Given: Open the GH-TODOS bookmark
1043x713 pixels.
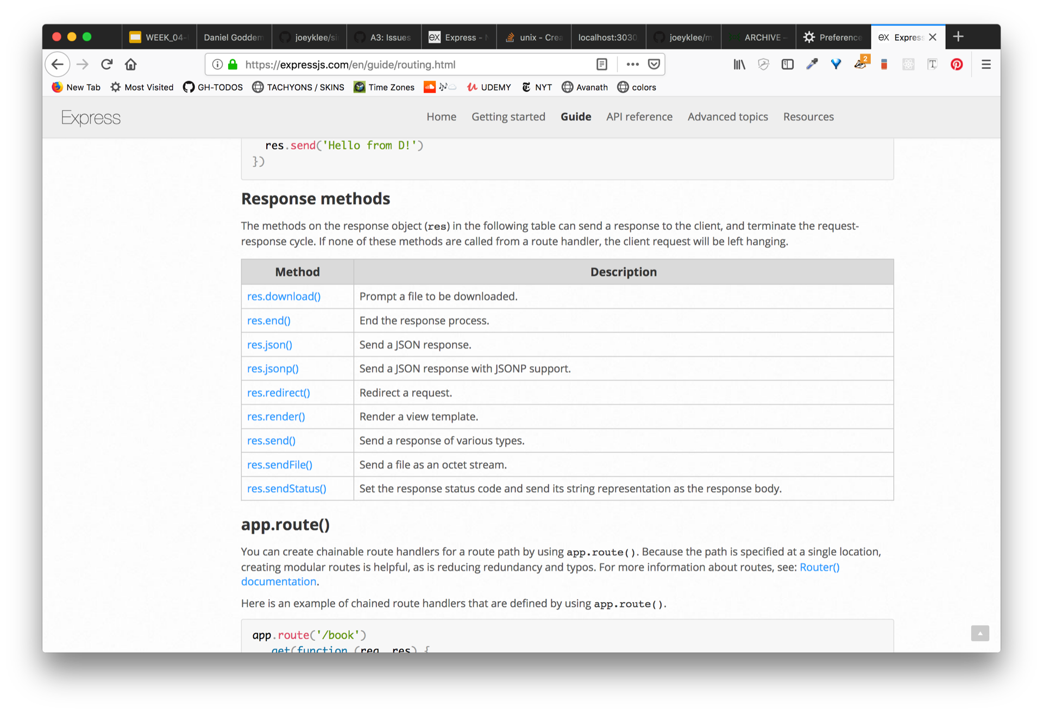Looking at the screenshot, I should coord(213,87).
